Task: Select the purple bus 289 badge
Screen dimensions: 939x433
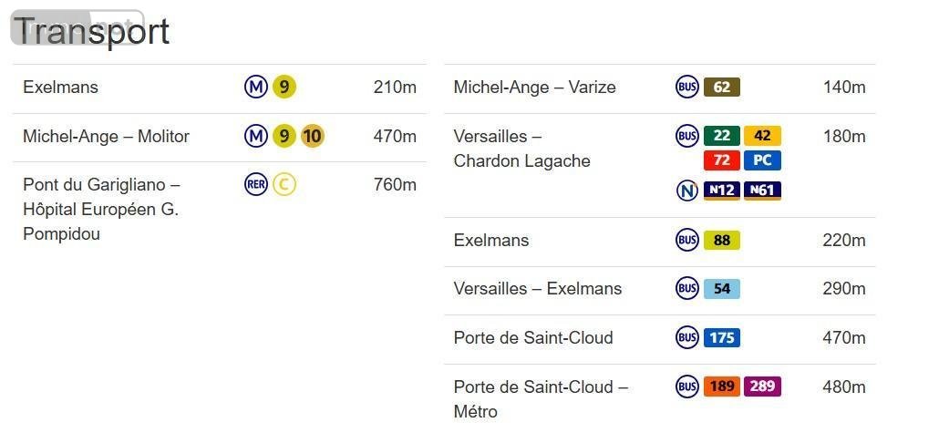Action: click(x=762, y=387)
